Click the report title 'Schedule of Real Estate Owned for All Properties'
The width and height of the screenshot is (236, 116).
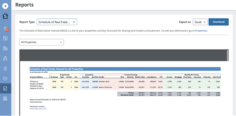pyautogui.click(x=56, y=69)
